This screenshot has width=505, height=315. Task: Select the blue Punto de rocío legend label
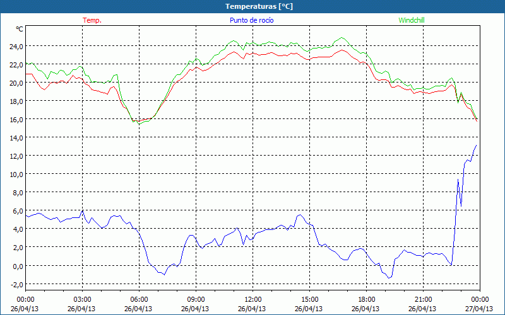point(251,20)
